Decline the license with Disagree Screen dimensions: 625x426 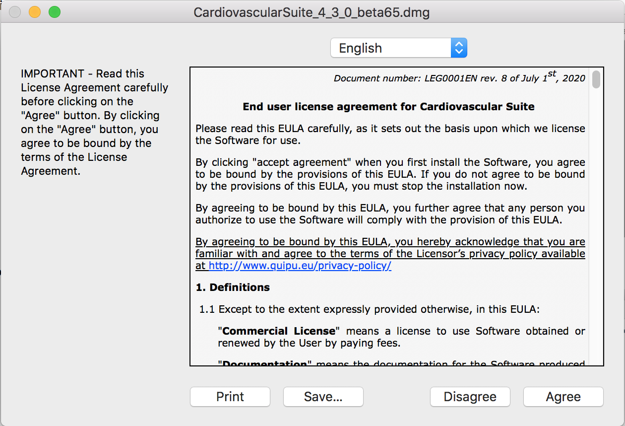(470, 397)
